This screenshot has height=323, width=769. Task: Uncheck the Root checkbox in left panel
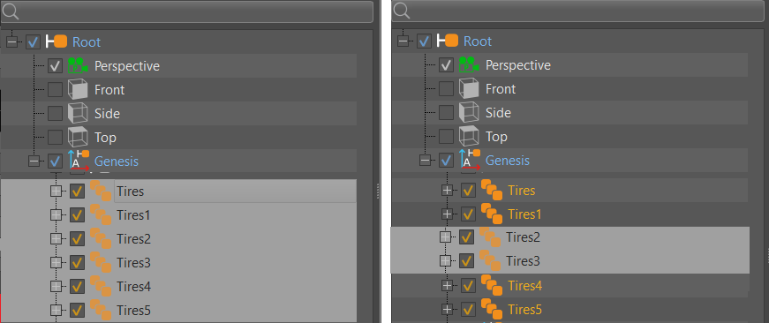point(34,42)
